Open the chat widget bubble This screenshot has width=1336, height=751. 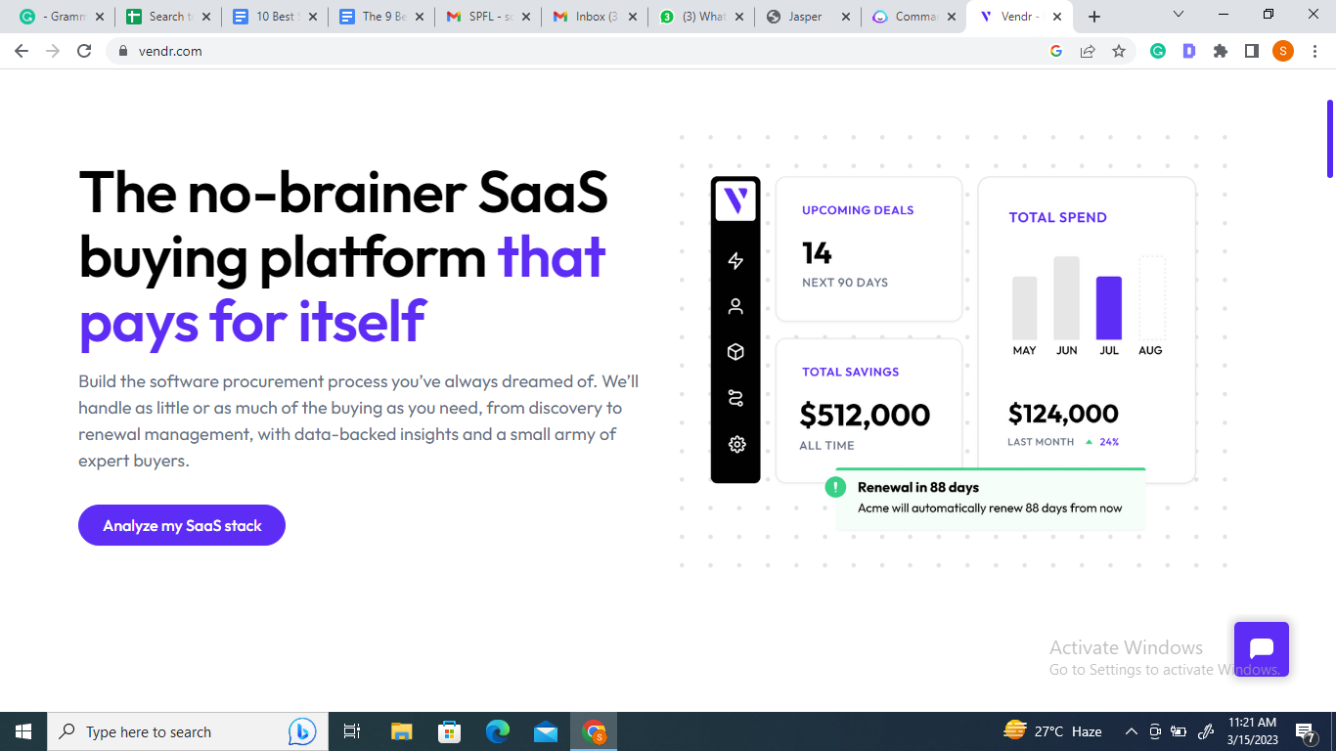[1262, 649]
